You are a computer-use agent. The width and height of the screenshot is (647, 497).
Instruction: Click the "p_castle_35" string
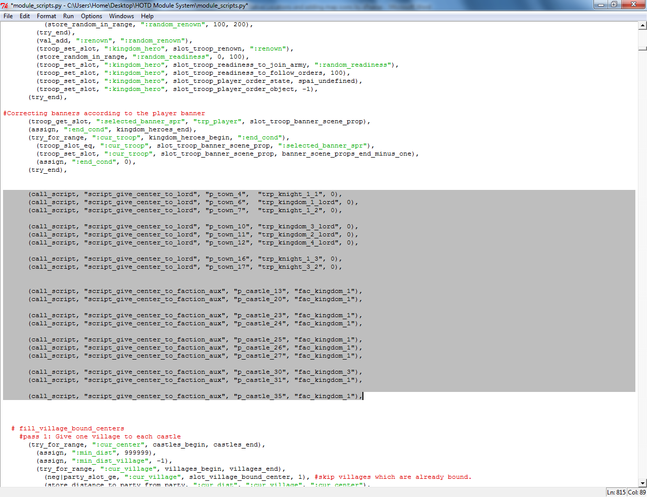point(260,396)
